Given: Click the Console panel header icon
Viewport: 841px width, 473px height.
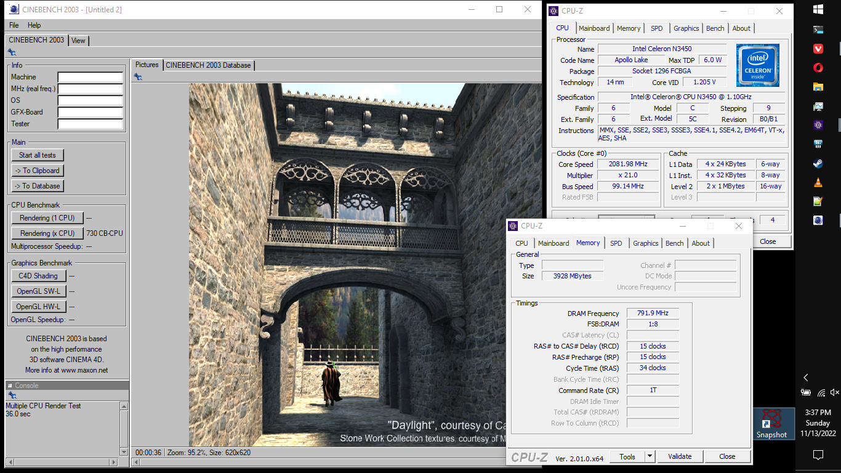Looking at the screenshot, I should (10, 386).
